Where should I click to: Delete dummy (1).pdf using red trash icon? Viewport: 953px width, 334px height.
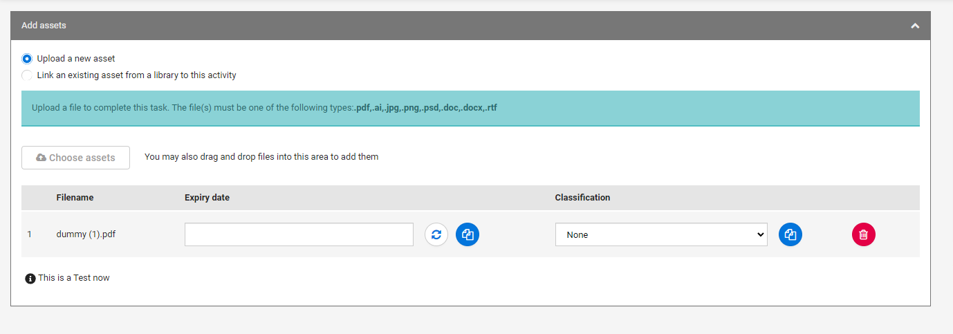(863, 234)
